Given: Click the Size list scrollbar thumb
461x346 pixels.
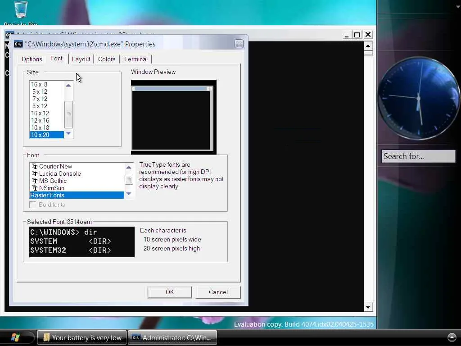Looking at the screenshot, I should pyautogui.click(x=68, y=114).
